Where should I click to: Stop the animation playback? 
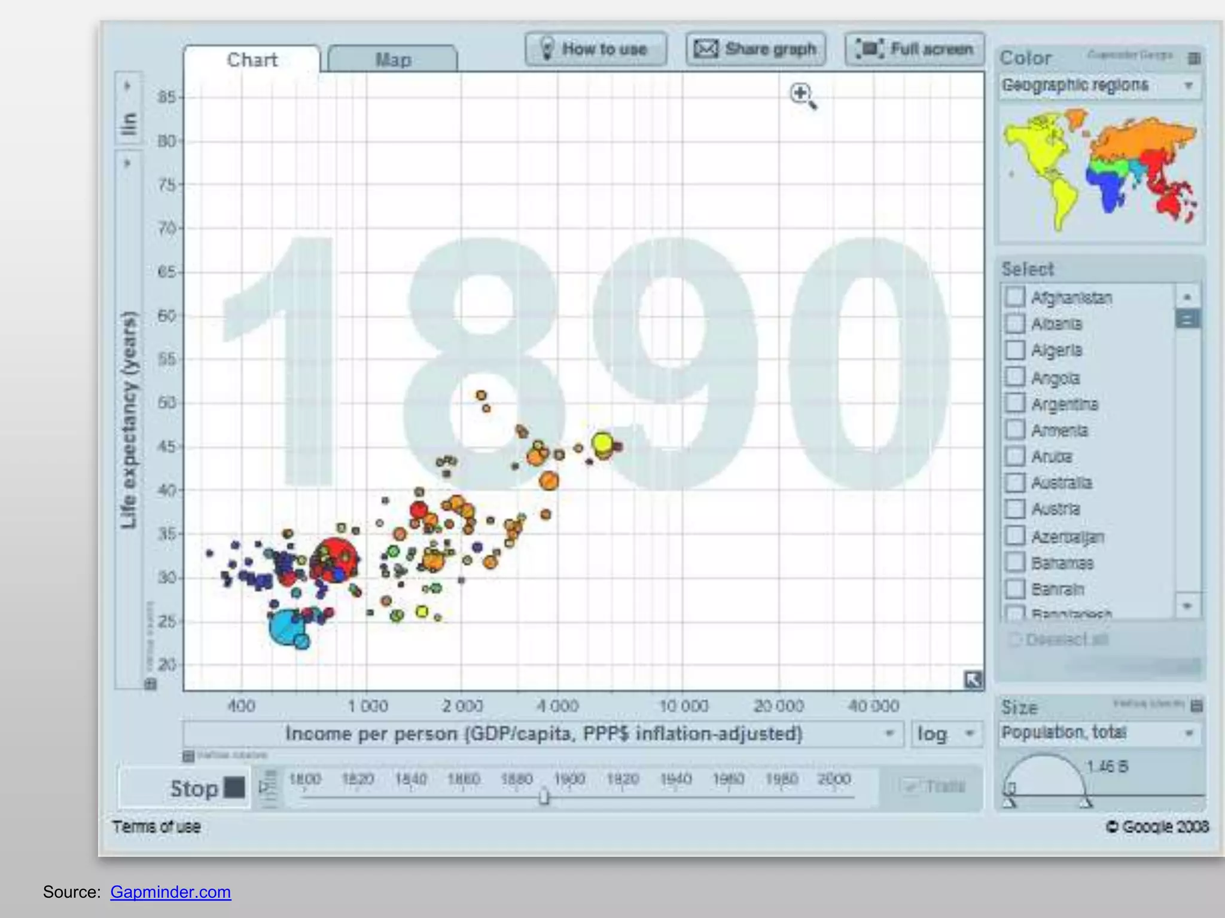207,788
